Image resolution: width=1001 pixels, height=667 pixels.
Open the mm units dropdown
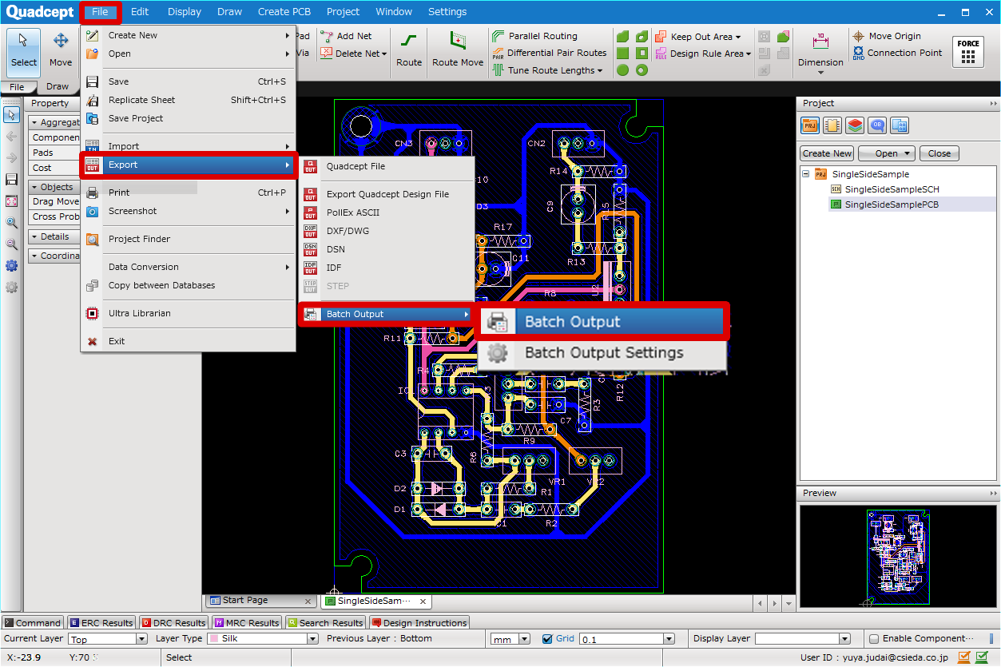[510, 638]
